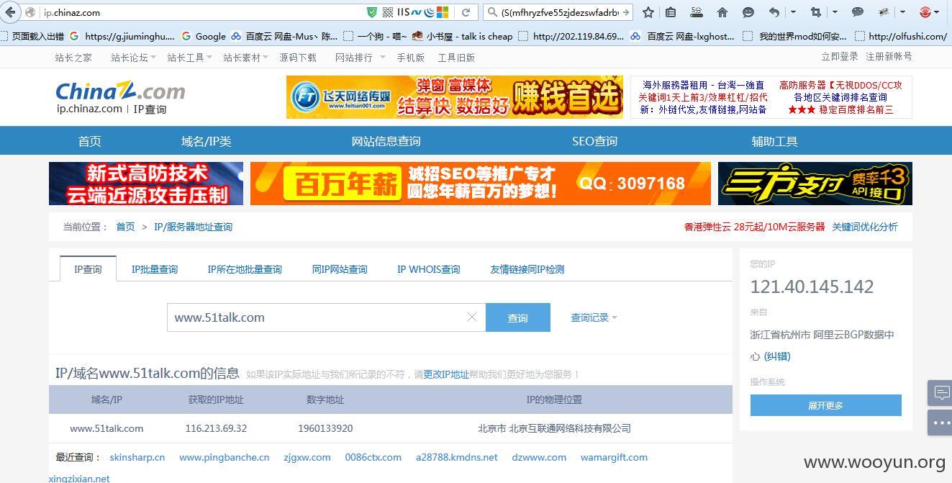952x483 pixels.
Task: Bookmark this page with the star icon
Action: tap(648, 12)
